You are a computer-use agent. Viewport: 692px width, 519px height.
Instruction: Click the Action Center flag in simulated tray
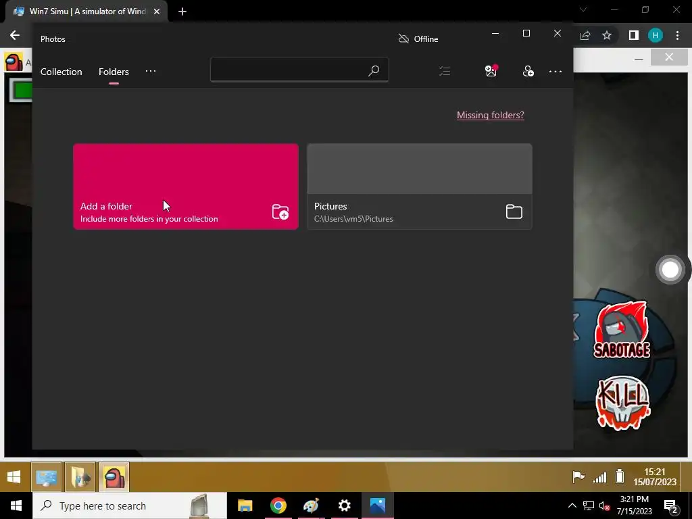coord(578,477)
